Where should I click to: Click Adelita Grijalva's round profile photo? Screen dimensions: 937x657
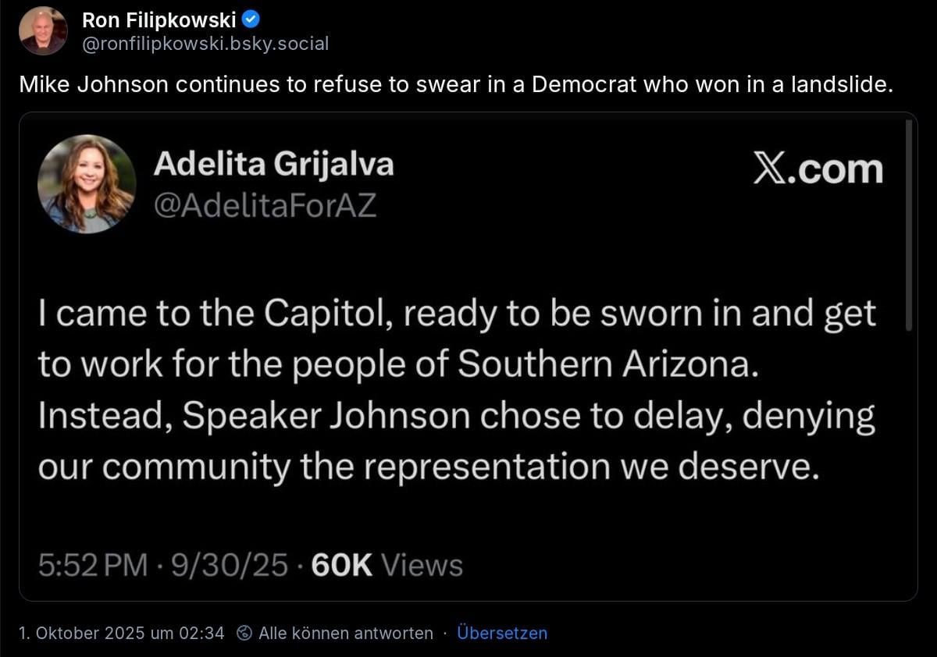pyautogui.click(x=87, y=183)
